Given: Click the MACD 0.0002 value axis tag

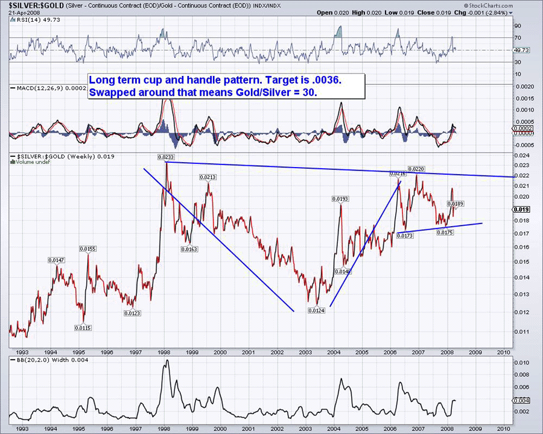Looking at the screenshot, I should click(x=522, y=128).
